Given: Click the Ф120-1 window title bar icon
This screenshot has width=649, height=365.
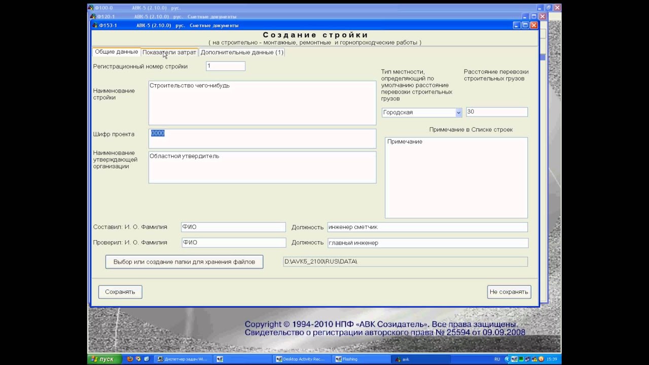Looking at the screenshot, I should click(92, 17).
